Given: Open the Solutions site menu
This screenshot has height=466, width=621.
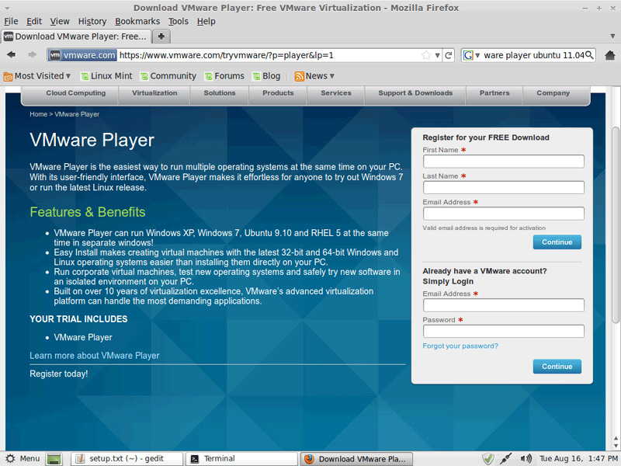Looking at the screenshot, I should point(220,93).
